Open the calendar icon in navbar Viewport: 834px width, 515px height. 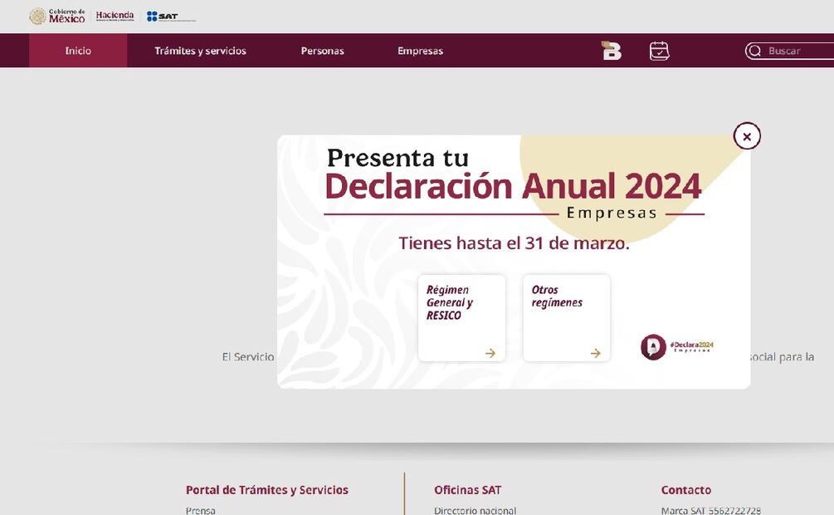pos(659,51)
